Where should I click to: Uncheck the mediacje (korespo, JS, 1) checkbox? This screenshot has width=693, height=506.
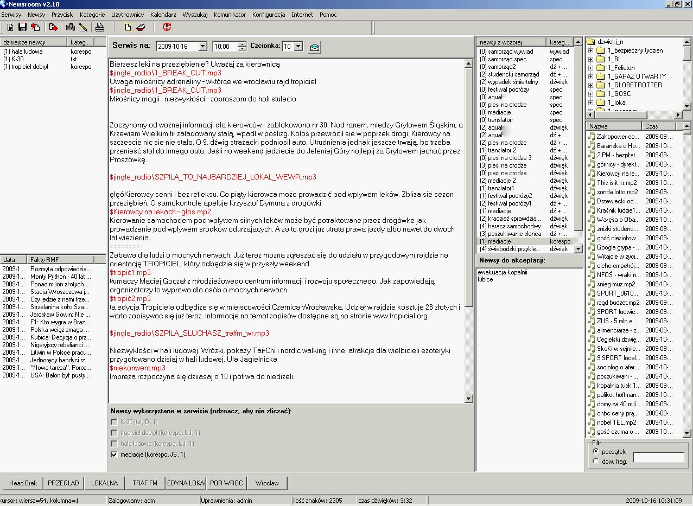click(114, 454)
